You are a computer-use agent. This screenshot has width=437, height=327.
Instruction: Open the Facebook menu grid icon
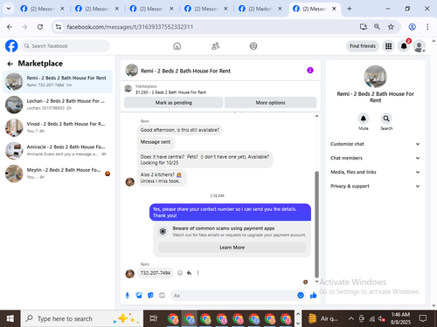coord(388,46)
